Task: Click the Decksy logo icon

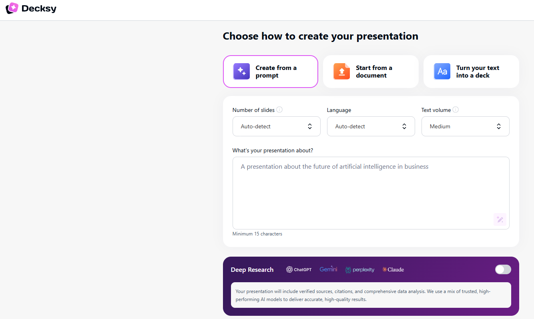Action: [12, 8]
